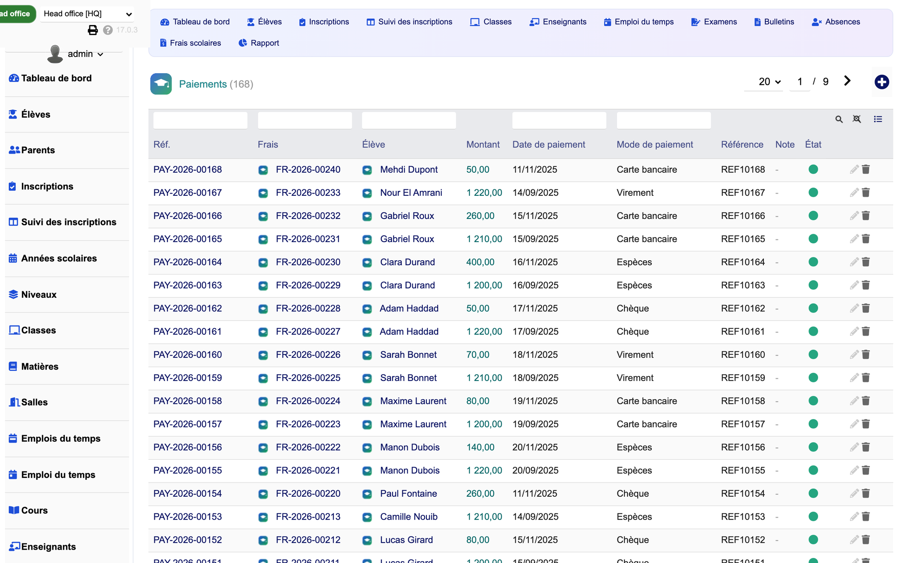Sort by the Réf. column header

click(162, 144)
